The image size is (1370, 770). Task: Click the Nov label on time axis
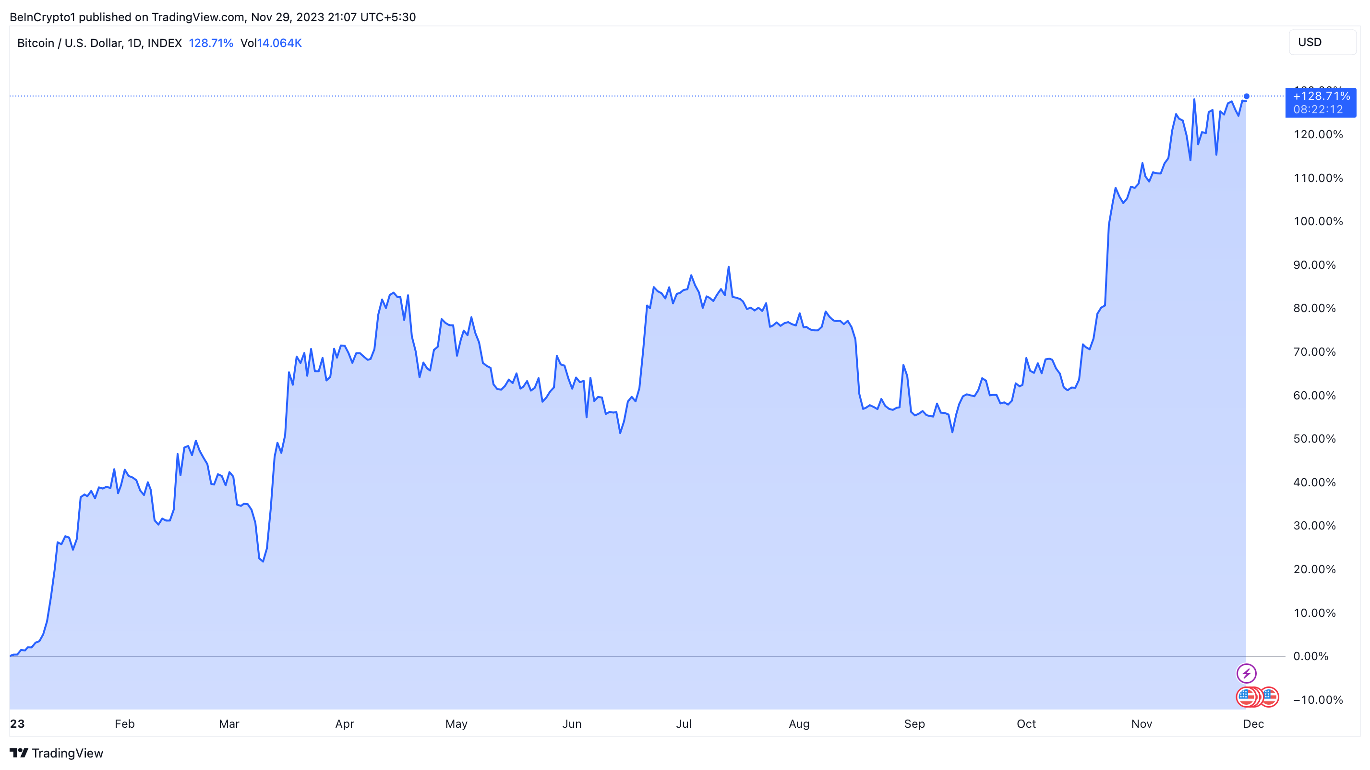1142,724
